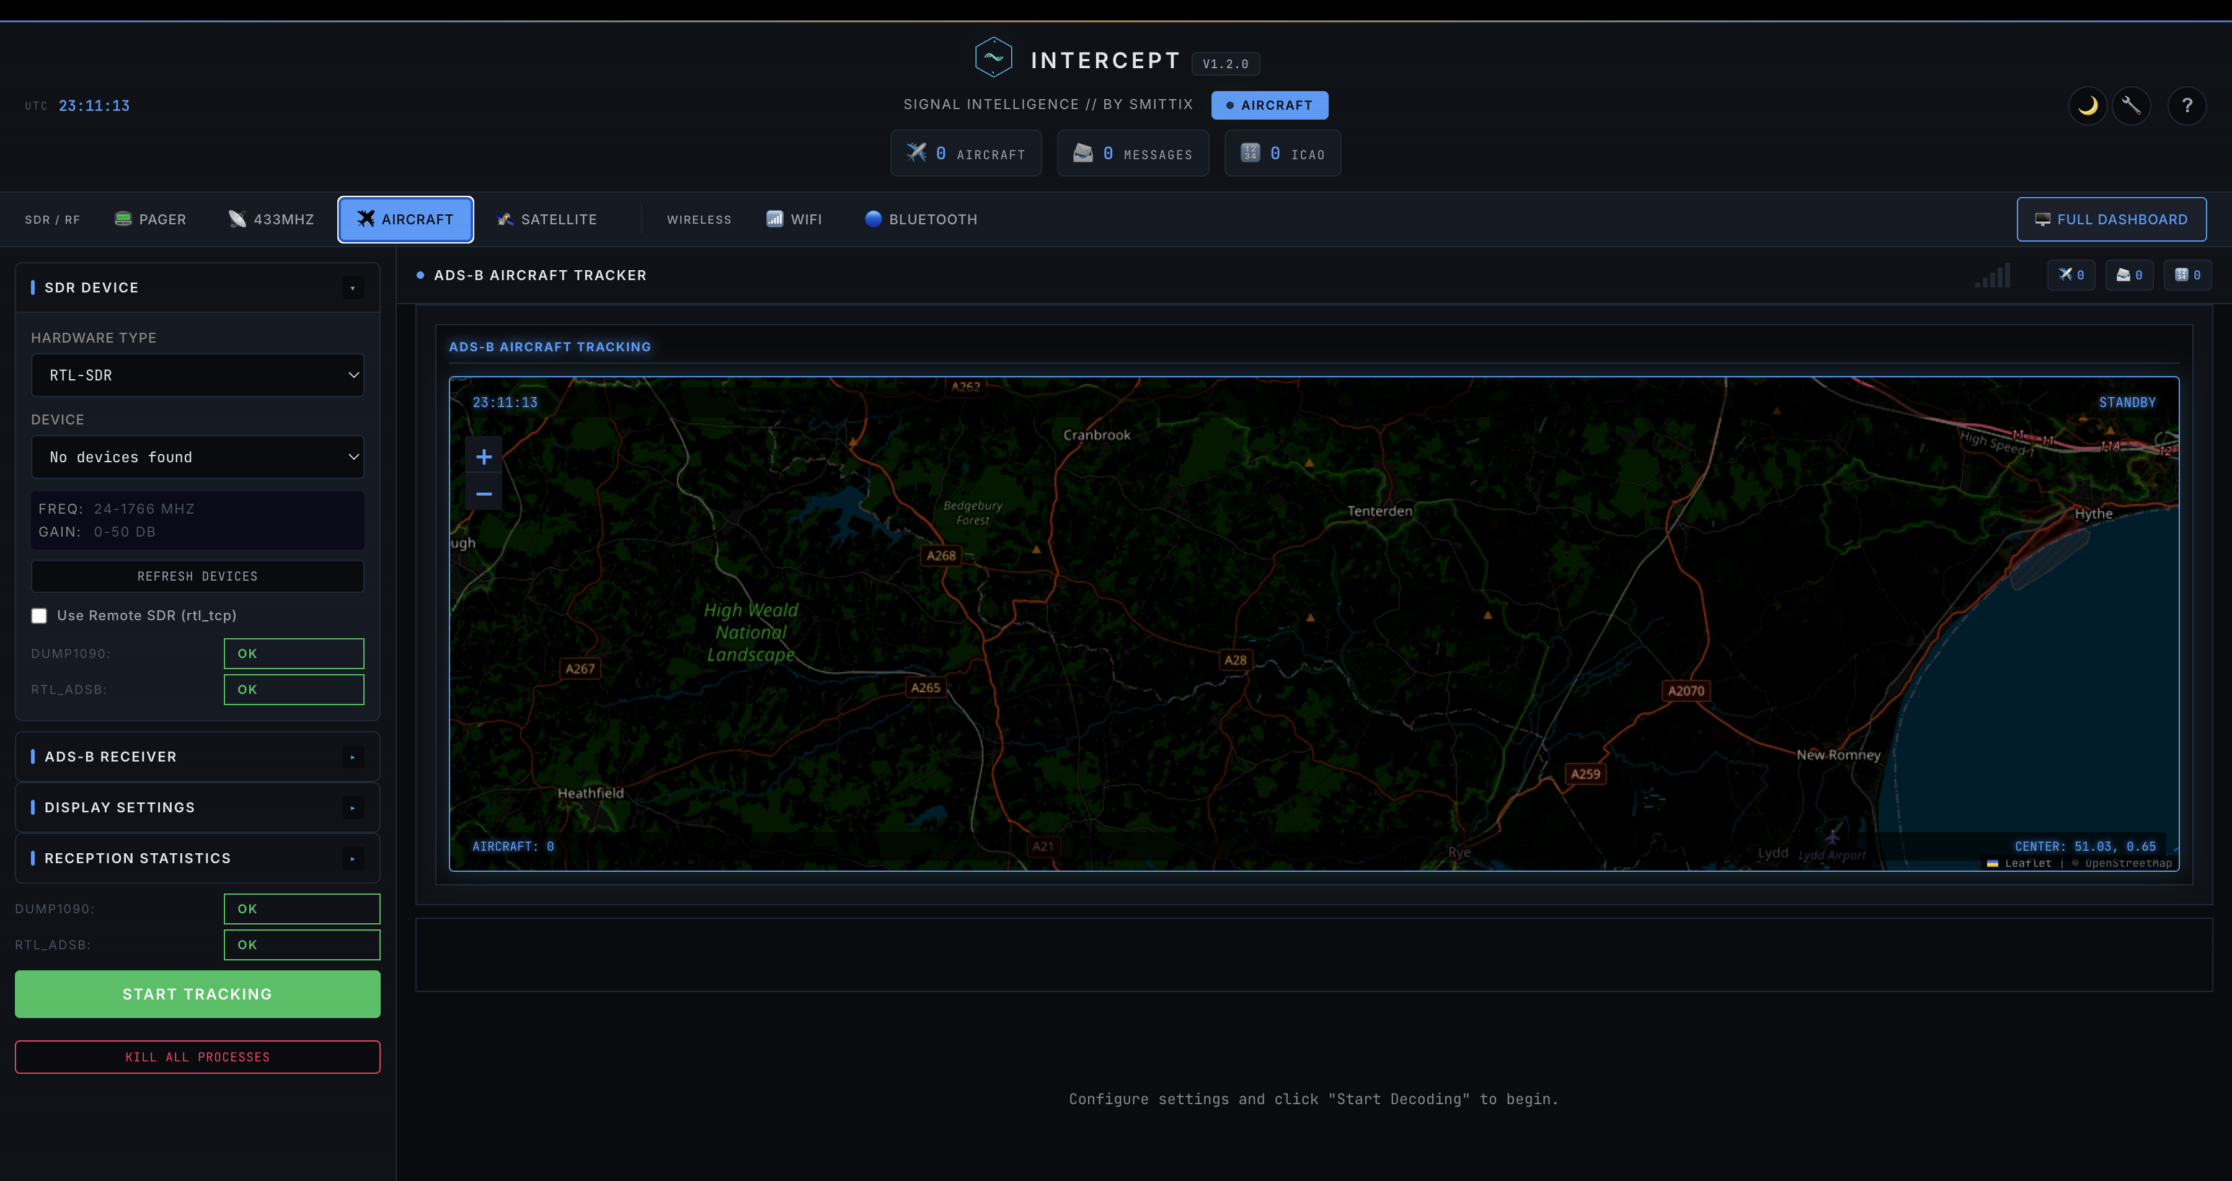Screen dimensions: 2232x1181
Task: Zoom out on the map
Action: [484, 493]
